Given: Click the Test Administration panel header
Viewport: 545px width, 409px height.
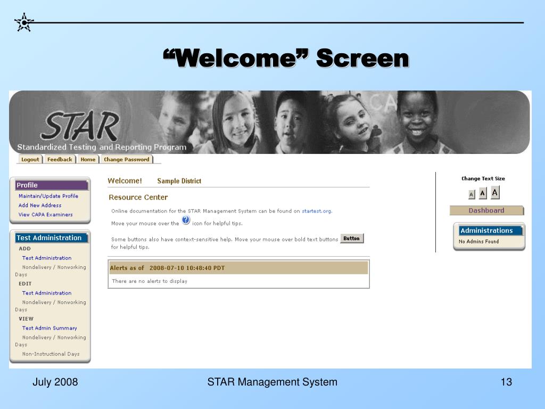Looking at the screenshot, I should pyautogui.click(x=52, y=238).
